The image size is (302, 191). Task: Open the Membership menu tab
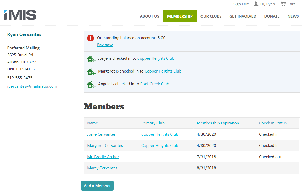tap(180, 16)
